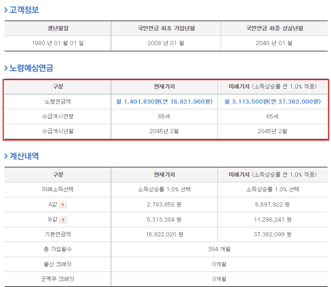331x287 pixels.
Task: Click the 노령예상연금 section heading
Action: coord(28,68)
